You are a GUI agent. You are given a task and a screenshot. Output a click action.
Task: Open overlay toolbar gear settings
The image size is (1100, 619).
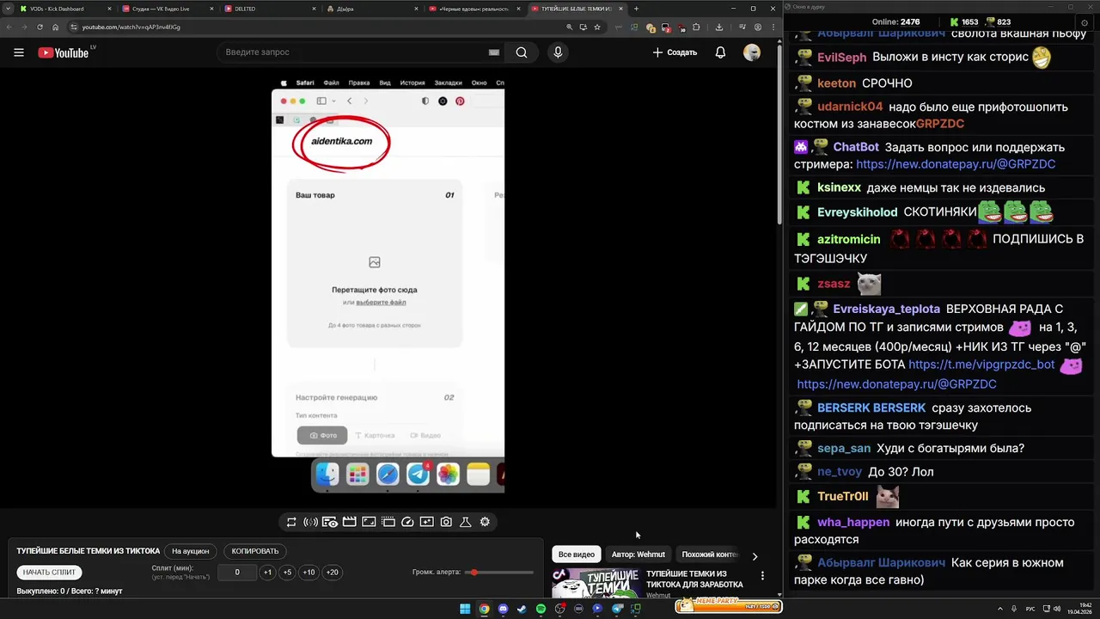point(485,522)
